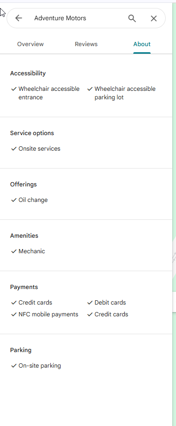Image resolution: width=176 pixels, height=426 pixels.
Task: Select the About tab
Action: pos(142,44)
